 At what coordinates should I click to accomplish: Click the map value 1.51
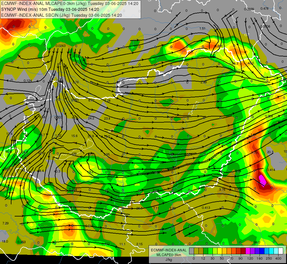[202, 28]
